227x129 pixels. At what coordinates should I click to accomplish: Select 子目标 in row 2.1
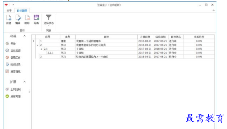[x=80, y=49]
